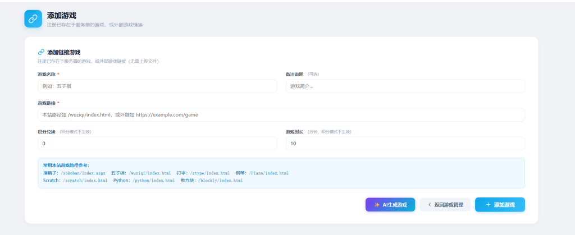Click the 游戏时长 number field

(x=405, y=144)
